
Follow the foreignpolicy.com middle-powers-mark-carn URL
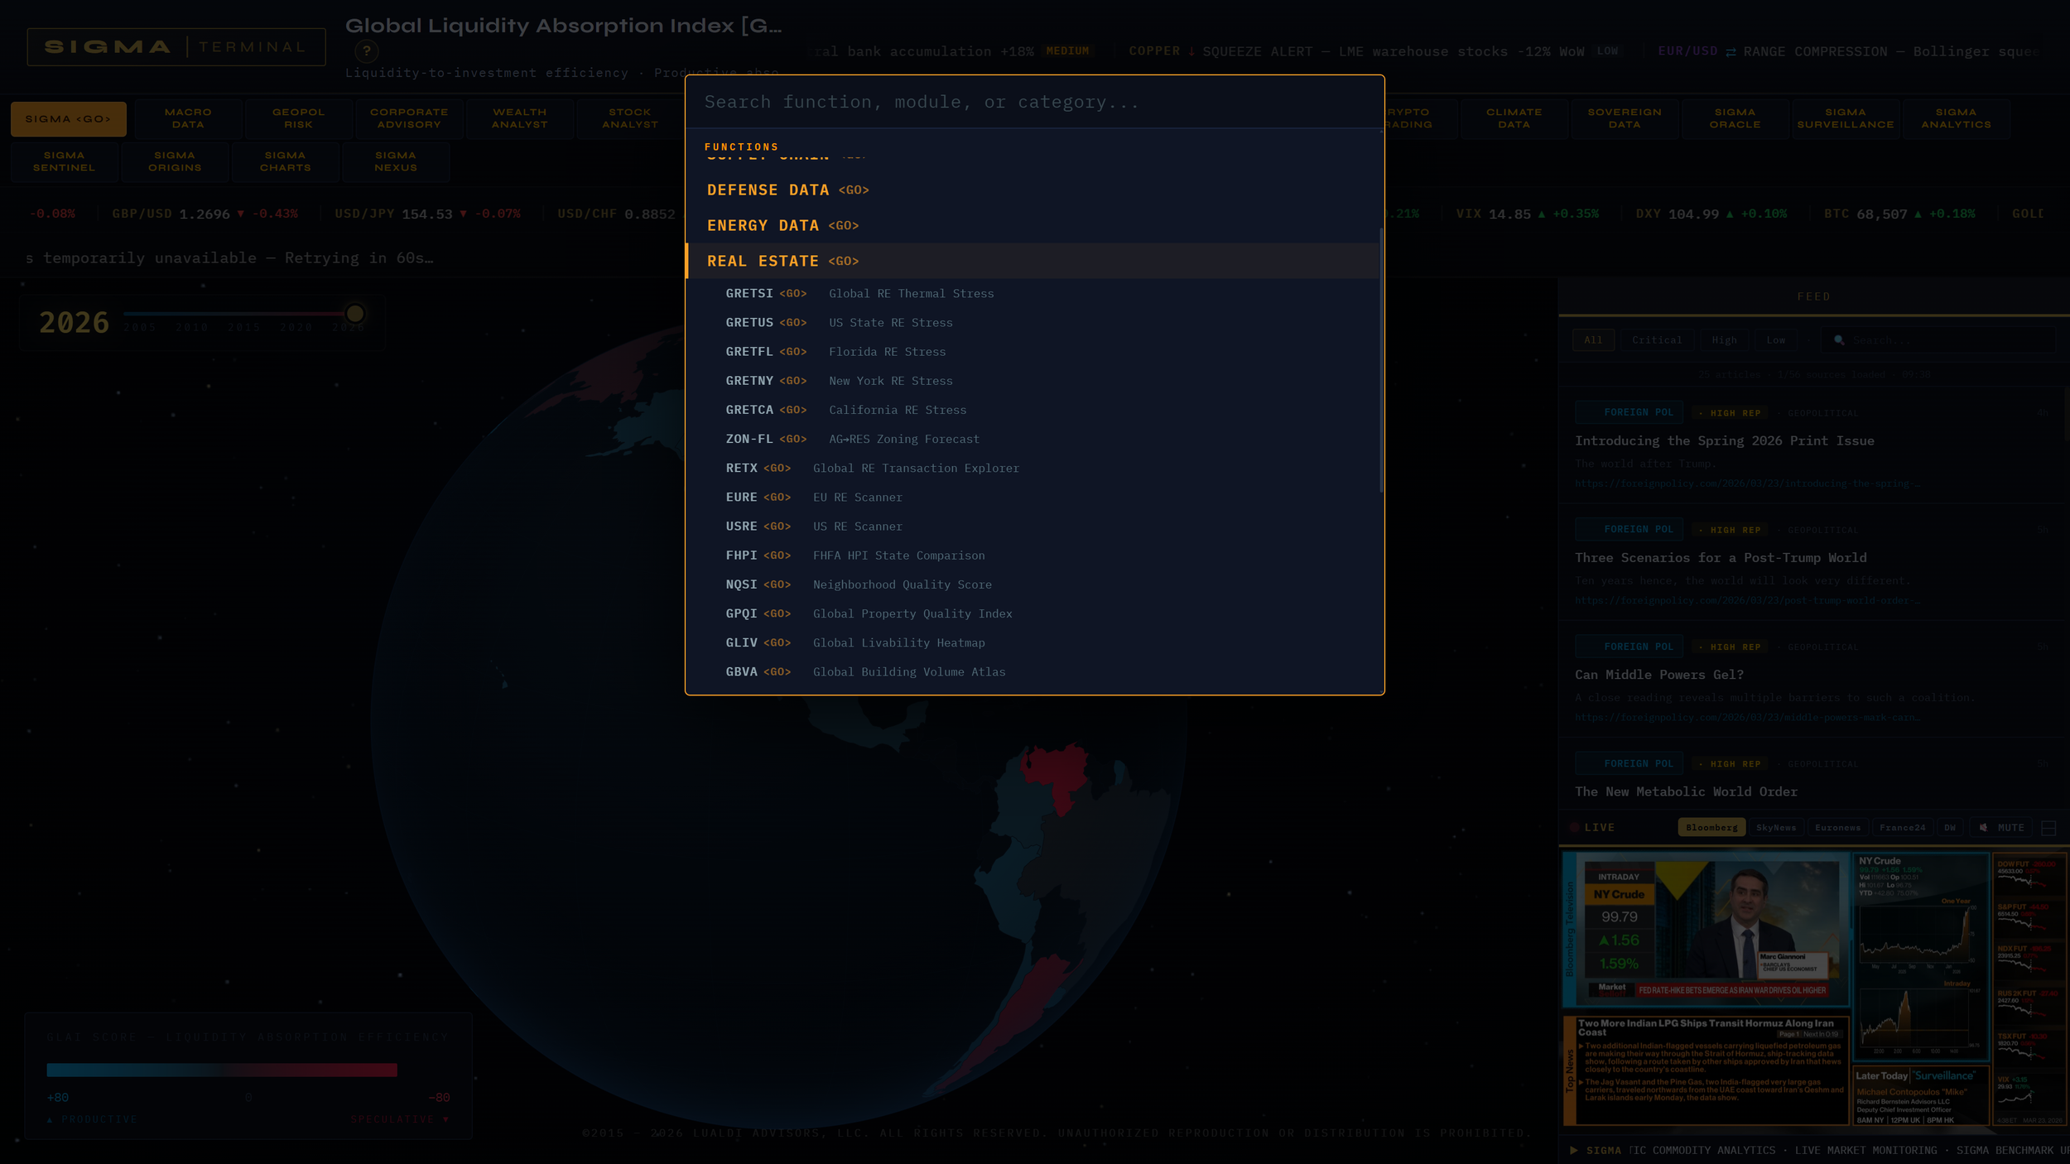(1747, 718)
